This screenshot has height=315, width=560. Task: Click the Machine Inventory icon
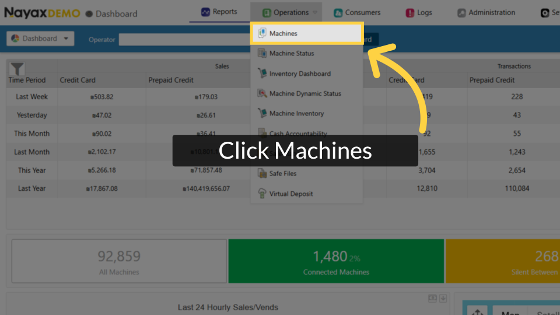(262, 113)
